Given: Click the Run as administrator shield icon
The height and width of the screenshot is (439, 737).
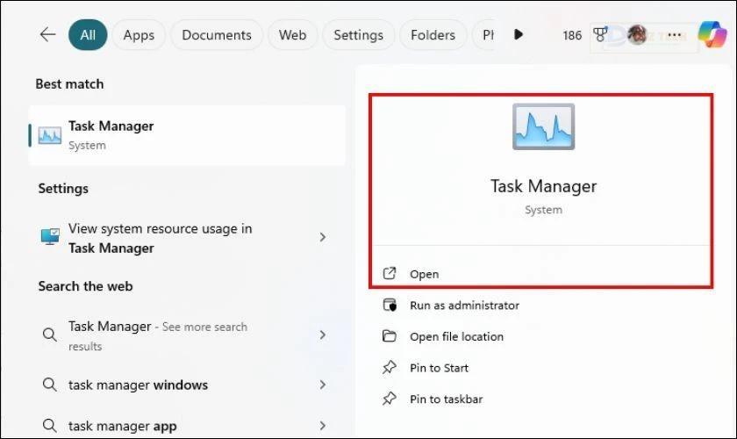Looking at the screenshot, I should [x=390, y=305].
